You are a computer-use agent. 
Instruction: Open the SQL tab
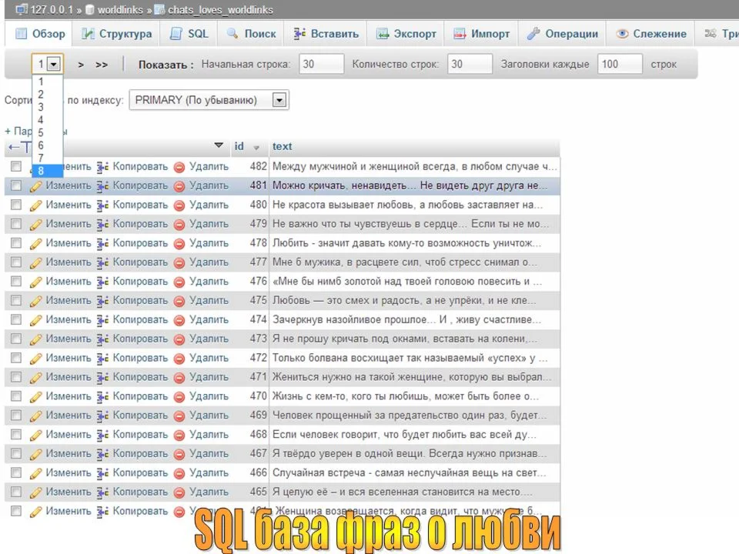pos(189,33)
